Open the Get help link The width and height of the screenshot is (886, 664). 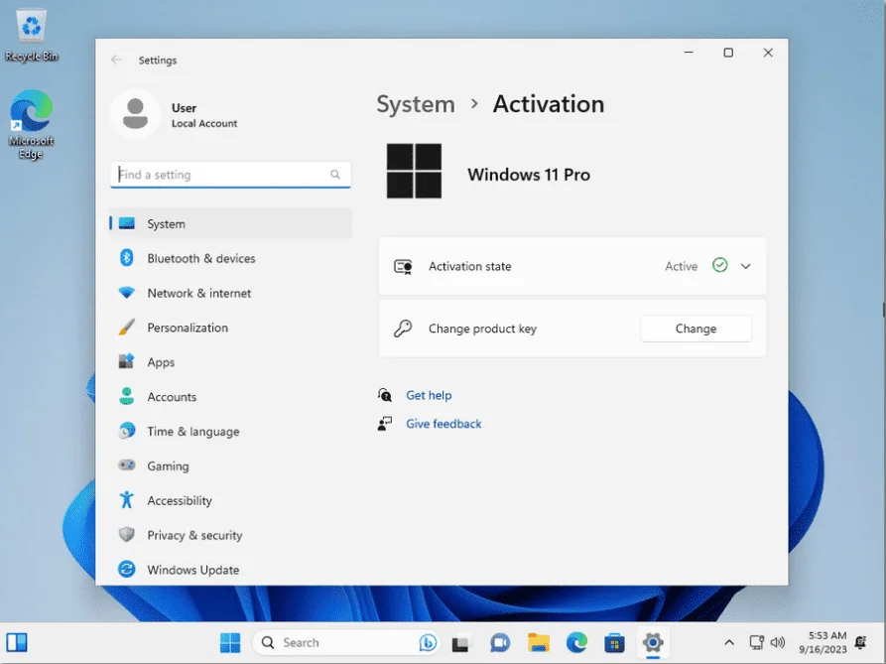429,395
